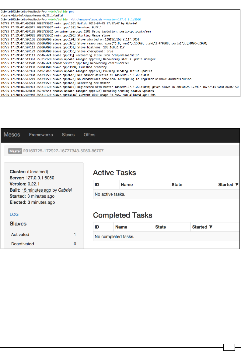Click the 'Finished recovery' terminal log line
Image resolution: width=241 pixels, height=351 pixels.
pos(54,67)
